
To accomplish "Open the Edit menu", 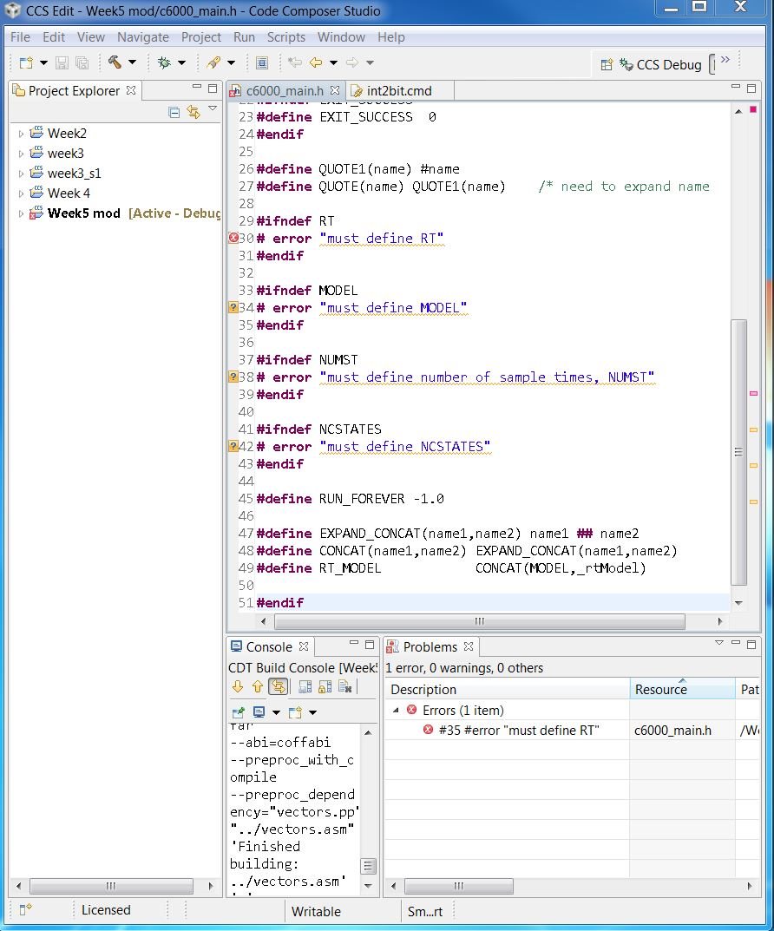I will [54, 36].
